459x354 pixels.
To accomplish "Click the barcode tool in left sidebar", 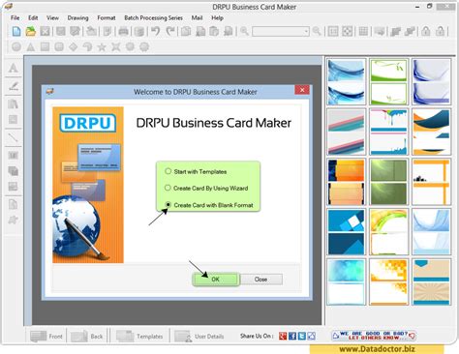I will click(14, 156).
